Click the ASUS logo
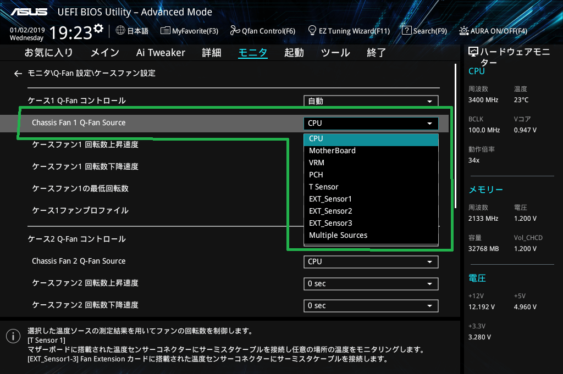This screenshot has height=374, width=563. tap(29, 12)
